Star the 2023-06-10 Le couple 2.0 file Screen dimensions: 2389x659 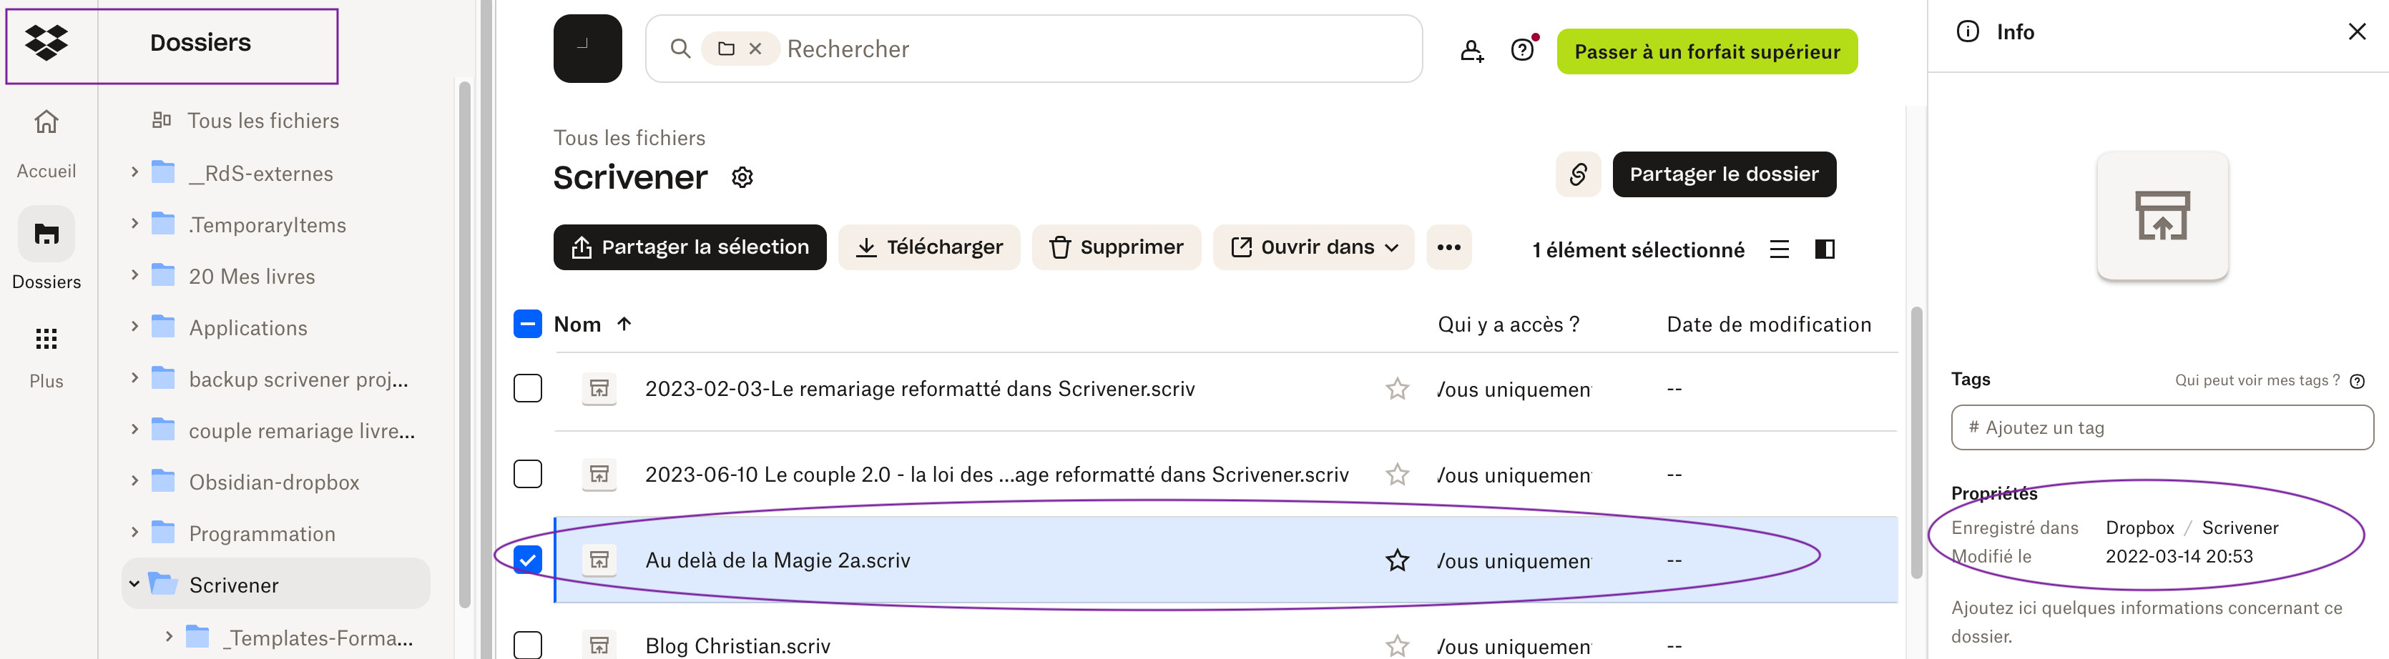tap(1397, 475)
